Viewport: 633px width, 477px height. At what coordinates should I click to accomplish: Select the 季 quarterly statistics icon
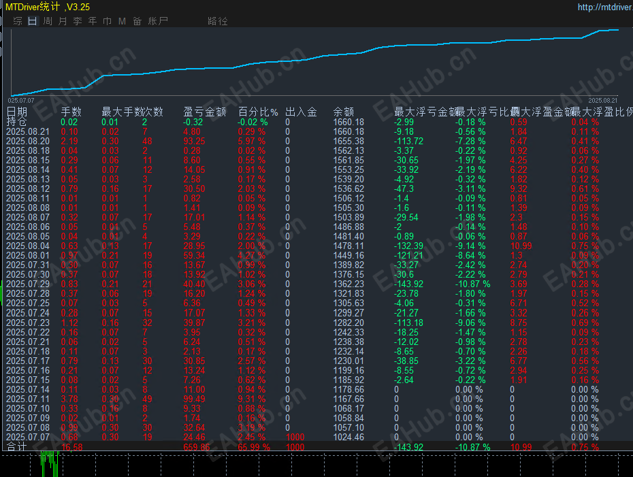click(77, 21)
